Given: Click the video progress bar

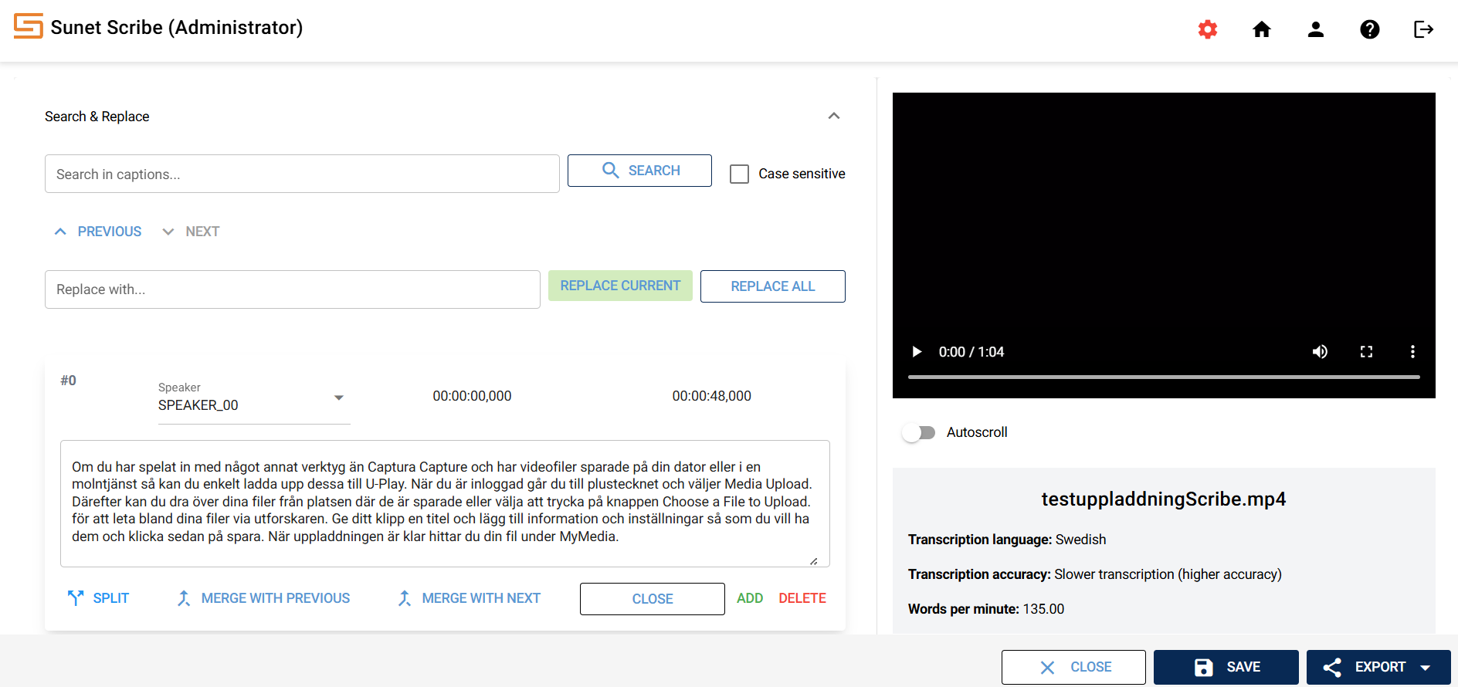Looking at the screenshot, I should pyautogui.click(x=1163, y=377).
